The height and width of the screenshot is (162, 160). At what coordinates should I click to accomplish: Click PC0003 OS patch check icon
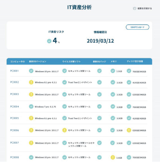pos(99,94)
